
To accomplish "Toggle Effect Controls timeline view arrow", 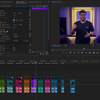I will (30, 6).
